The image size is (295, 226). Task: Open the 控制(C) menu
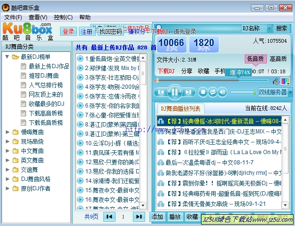63,17
